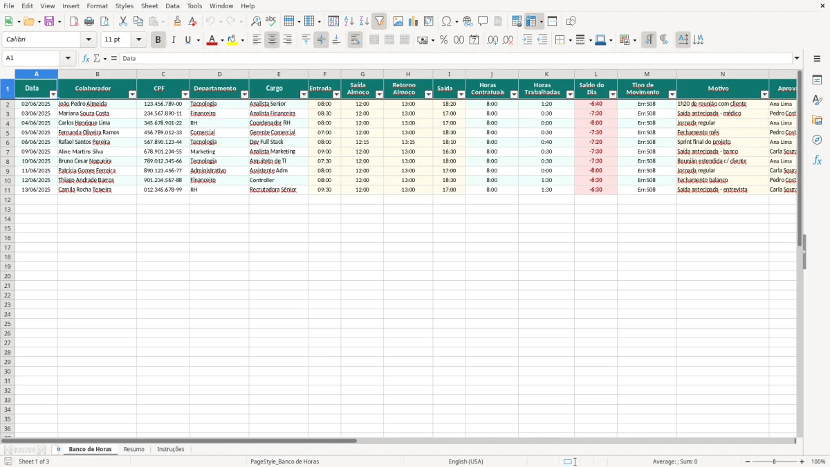Print the spreadsheet using the printer icon
Screen dimensions: 830x467
(89, 21)
